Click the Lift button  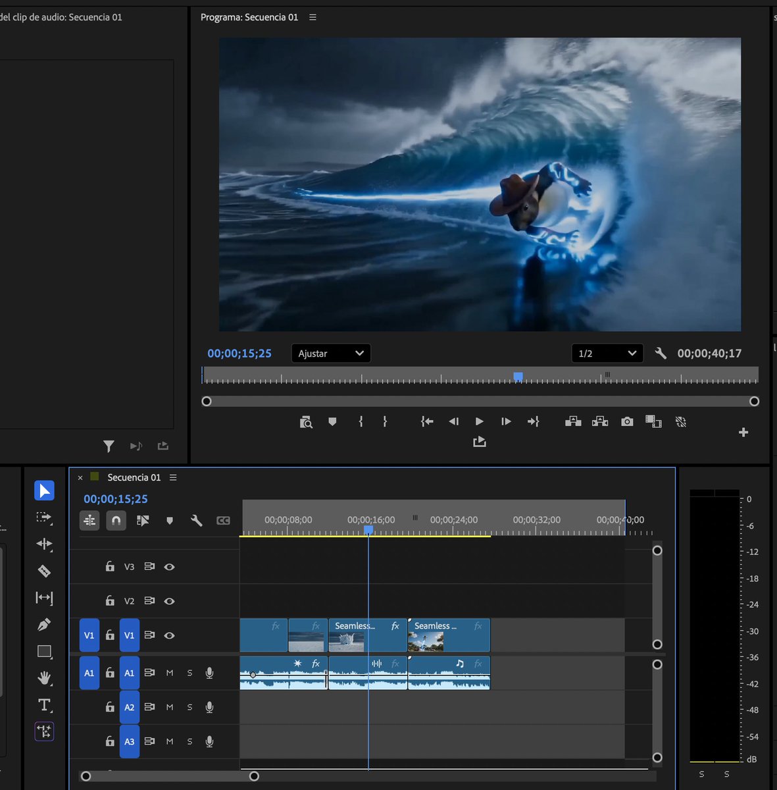573,421
